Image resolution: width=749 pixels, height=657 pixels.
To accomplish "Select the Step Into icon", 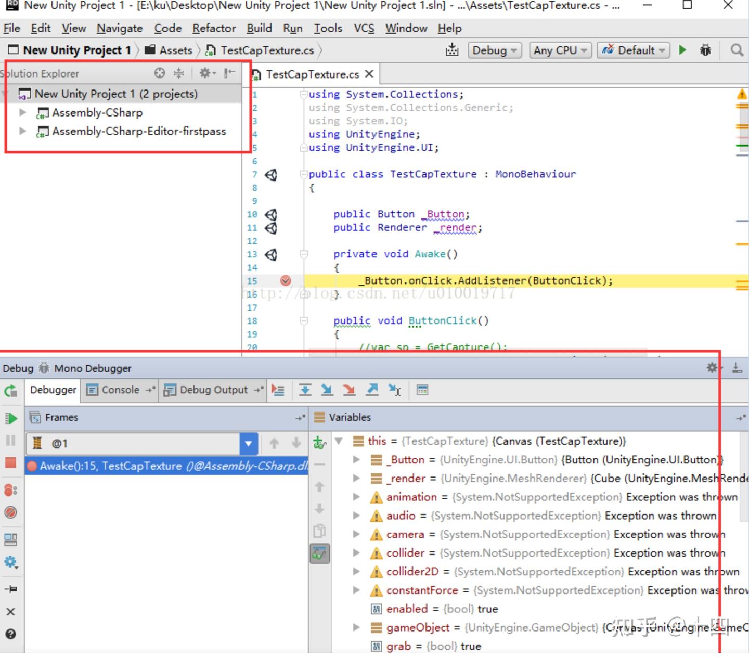I will point(327,390).
